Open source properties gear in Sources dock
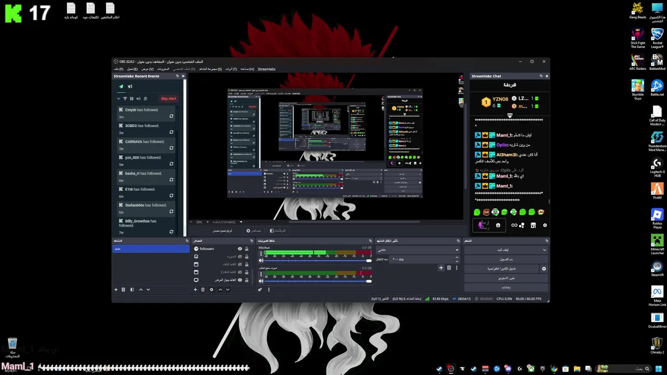667x375 pixels. point(211,290)
